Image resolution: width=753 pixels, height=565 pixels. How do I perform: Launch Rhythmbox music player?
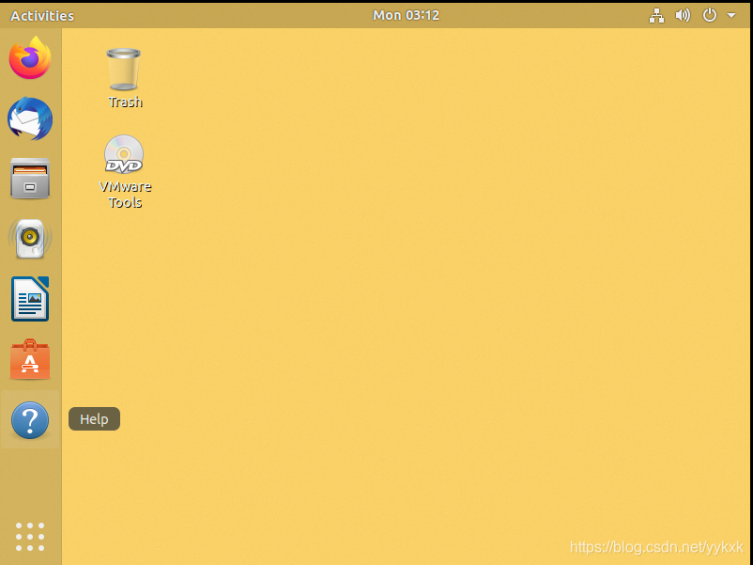pos(30,239)
